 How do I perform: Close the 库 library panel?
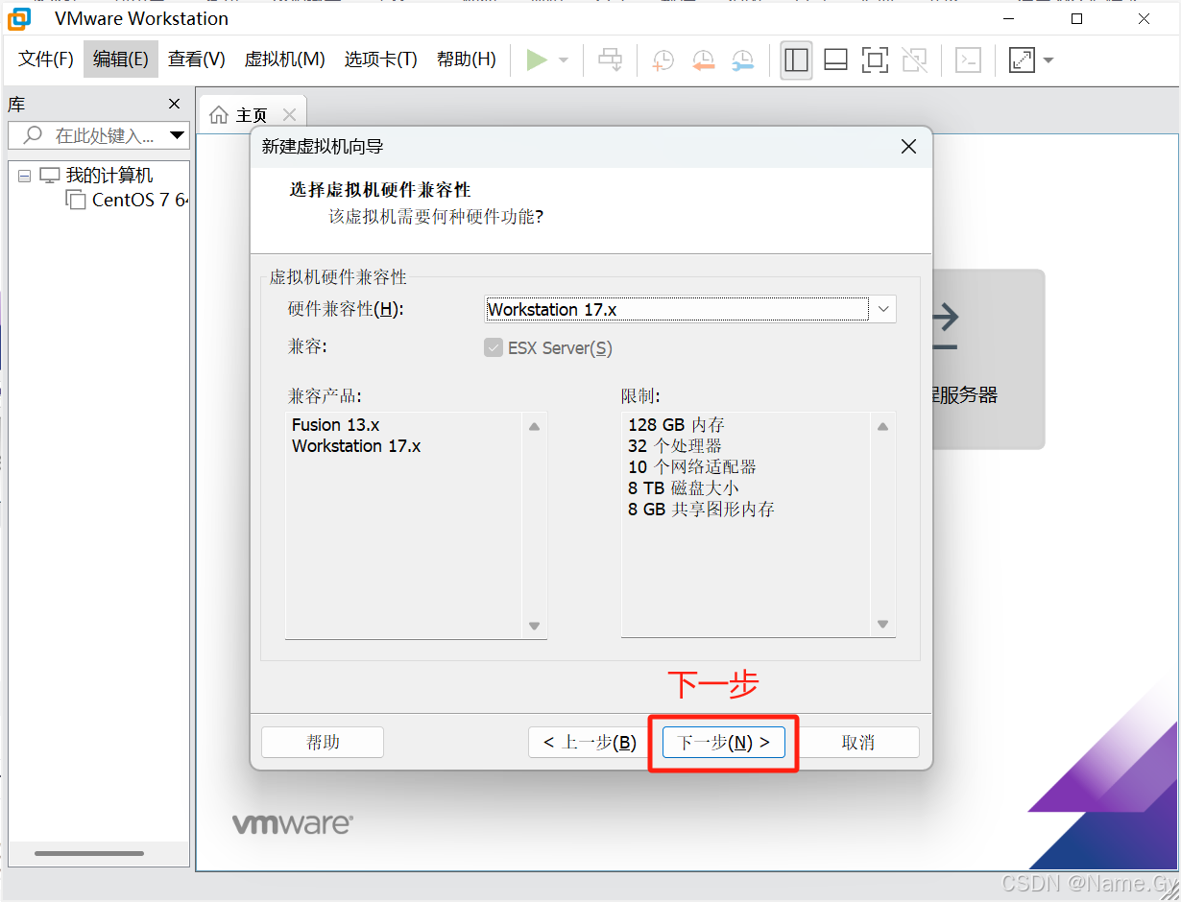(174, 104)
